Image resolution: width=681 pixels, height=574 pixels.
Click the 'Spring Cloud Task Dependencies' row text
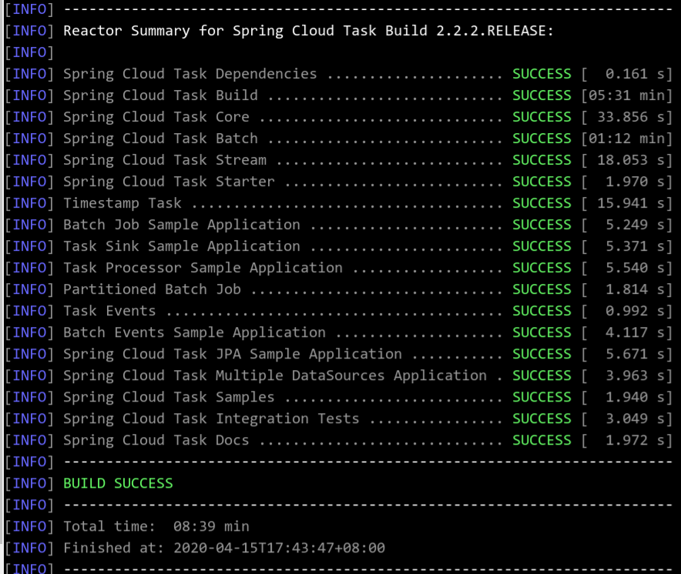(190, 74)
